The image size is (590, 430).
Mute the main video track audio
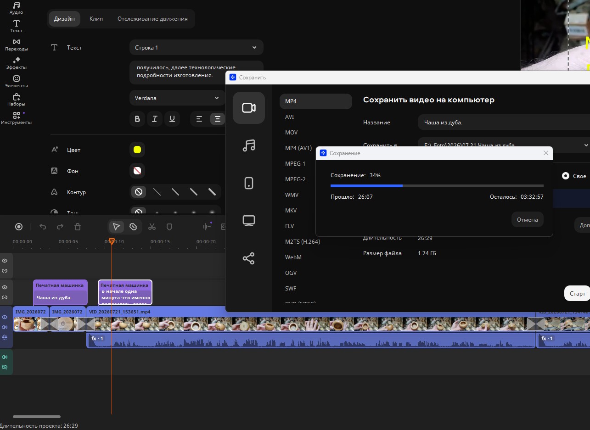(x=5, y=327)
